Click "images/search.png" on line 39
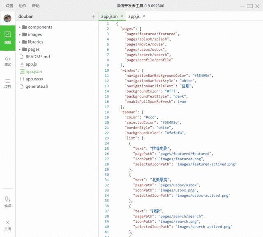The image size is (263, 237). point(178,221)
